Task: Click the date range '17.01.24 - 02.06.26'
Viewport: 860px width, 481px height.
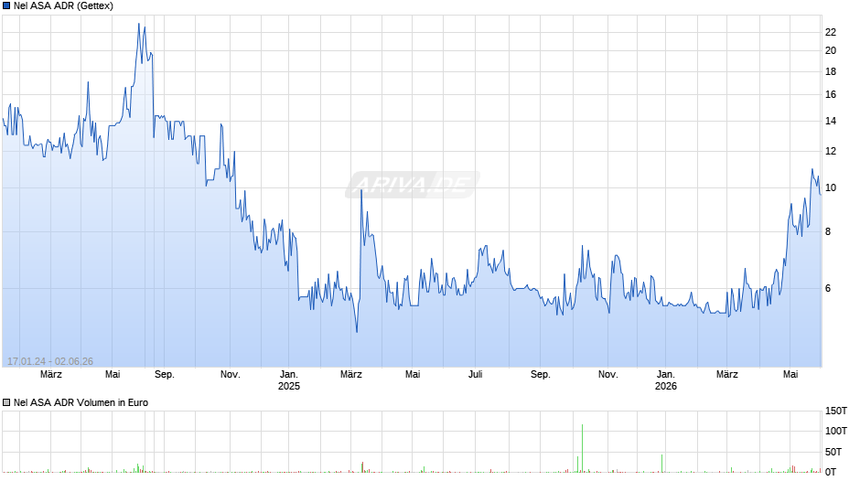Action: click(x=50, y=361)
